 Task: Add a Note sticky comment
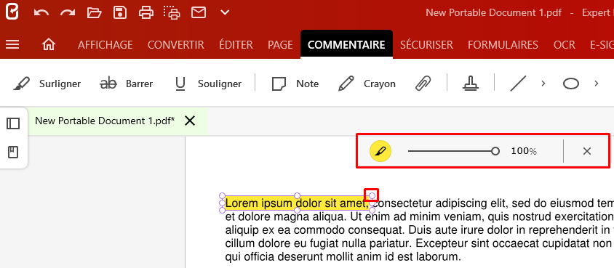(x=295, y=84)
